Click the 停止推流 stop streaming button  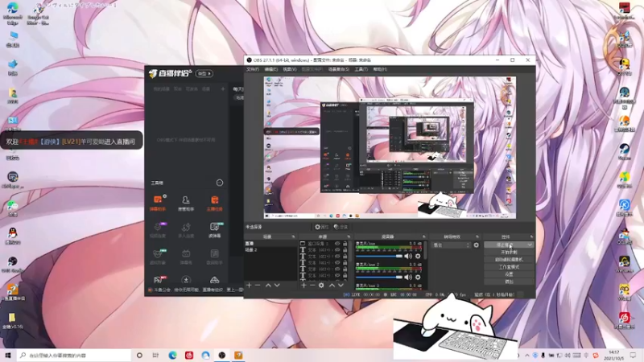[505, 245]
